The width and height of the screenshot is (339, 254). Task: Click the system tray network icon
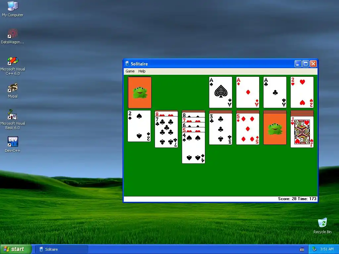pos(315,249)
